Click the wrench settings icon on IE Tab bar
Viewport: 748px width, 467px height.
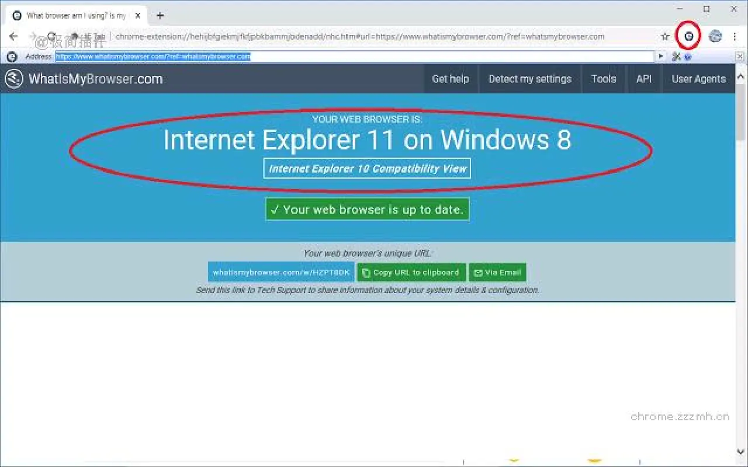click(x=676, y=56)
